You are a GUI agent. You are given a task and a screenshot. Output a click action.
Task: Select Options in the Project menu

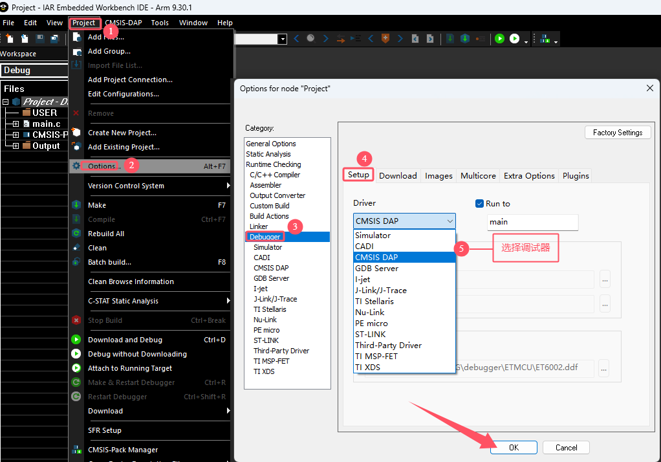tap(150, 166)
